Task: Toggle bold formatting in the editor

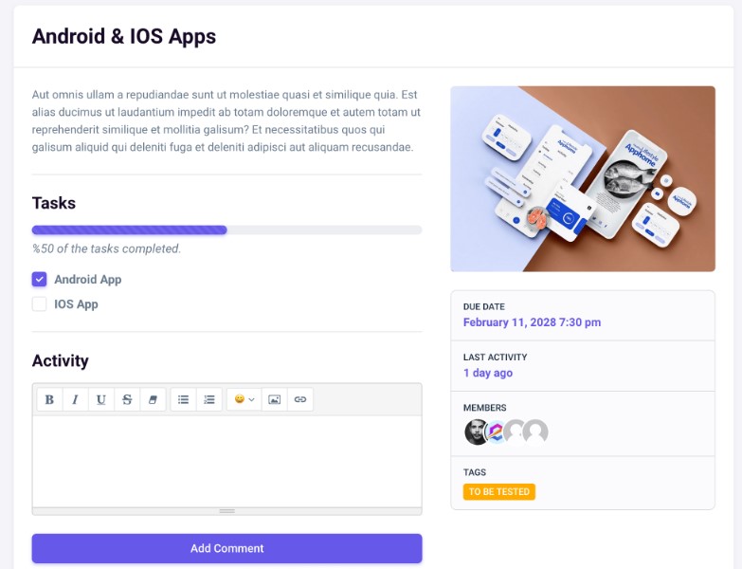Action: (49, 399)
